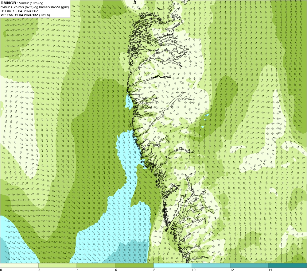Click the 10–12 m/s cyan legend swatch

(211, 266)
